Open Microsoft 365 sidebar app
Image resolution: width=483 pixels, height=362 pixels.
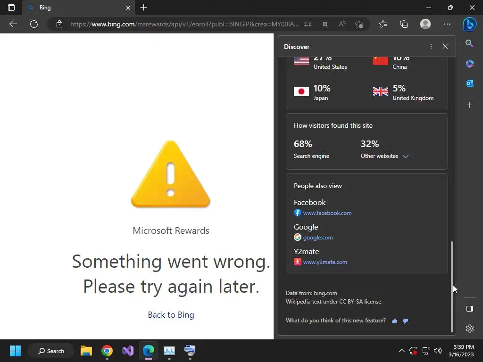(x=469, y=64)
